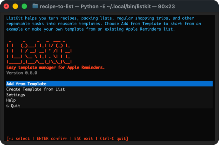Image resolution: width=219 pixels, height=145 pixels.
Task: Select the Add from Template menu entry
Action: 109,84
